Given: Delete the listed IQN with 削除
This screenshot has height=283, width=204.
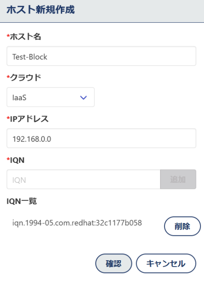Looking at the screenshot, I should [182, 226].
